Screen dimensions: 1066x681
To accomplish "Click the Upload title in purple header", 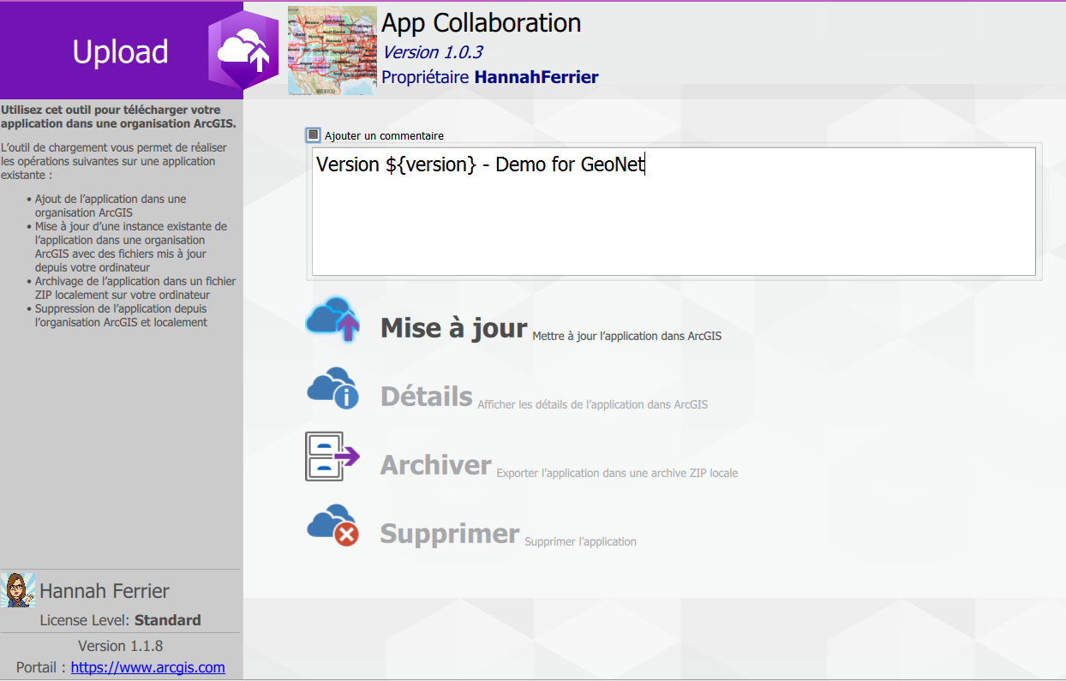I will [x=120, y=51].
